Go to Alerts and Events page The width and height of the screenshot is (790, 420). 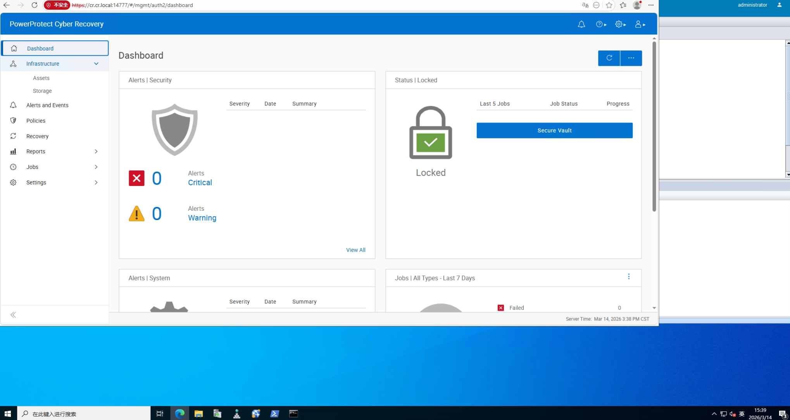47,105
